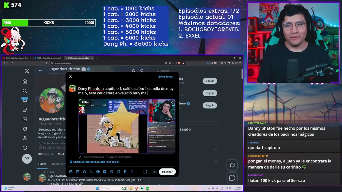The width and height of the screenshot is (342, 192).
Task: Open the attached Danny Phantom image thumbnail
Action: 127,126
